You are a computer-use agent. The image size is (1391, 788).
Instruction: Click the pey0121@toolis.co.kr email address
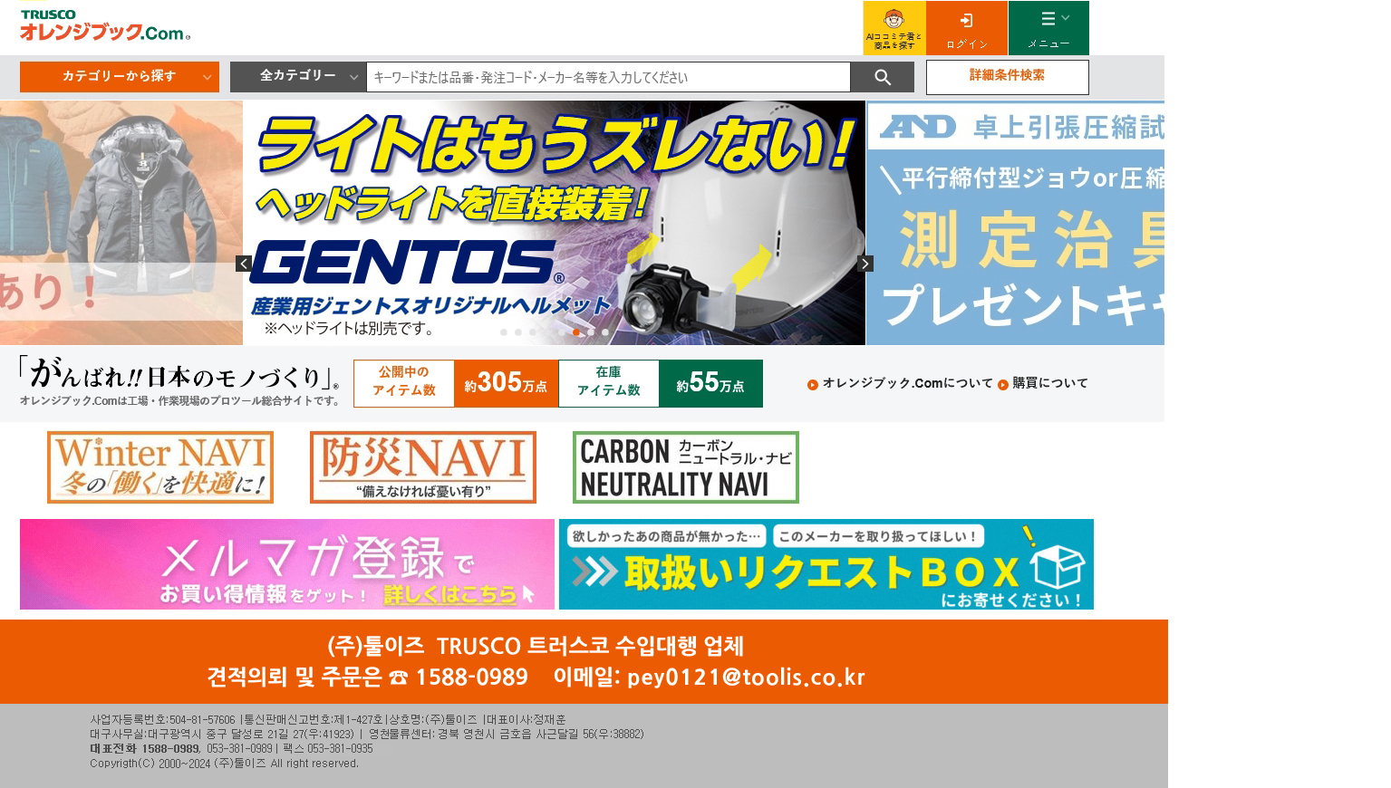pos(746,677)
